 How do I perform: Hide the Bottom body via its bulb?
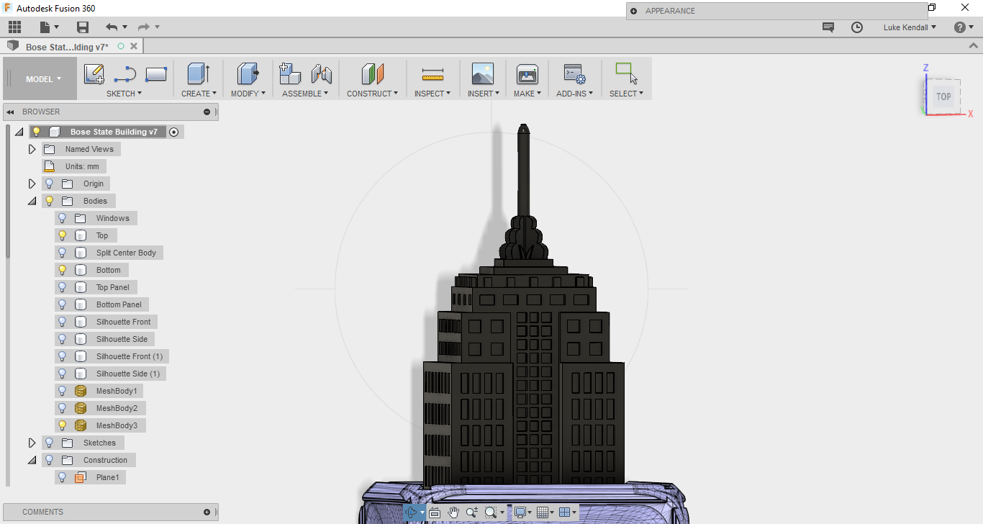pos(62,270)
